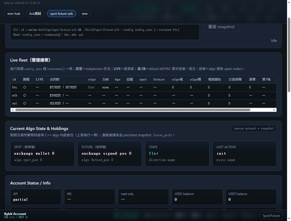Click the init LAST ACTION value
This screenshot has width=291, height=221.
pyautogui.click(x=221, y=153)
